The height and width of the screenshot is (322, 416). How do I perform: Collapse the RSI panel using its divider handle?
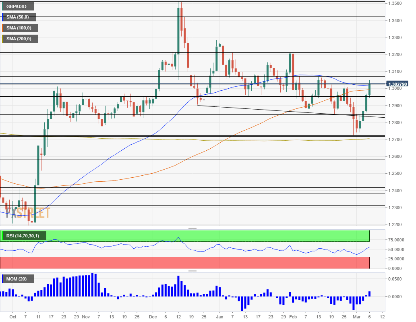(192, 227)
